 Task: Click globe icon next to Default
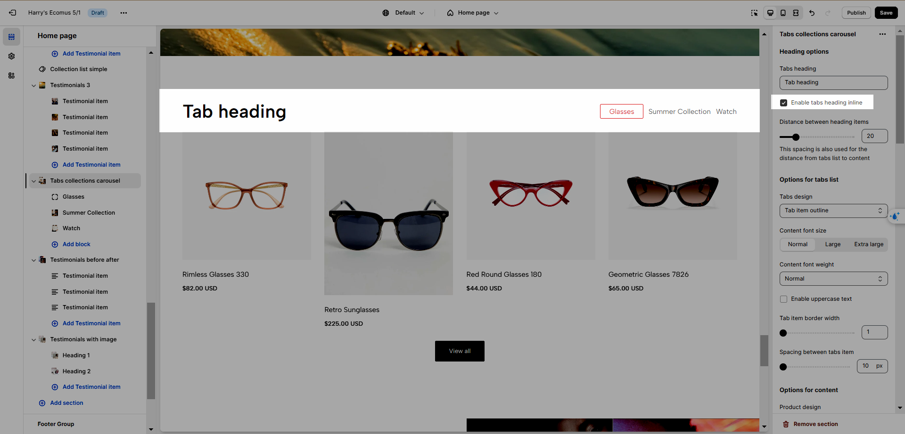[386, 13]
